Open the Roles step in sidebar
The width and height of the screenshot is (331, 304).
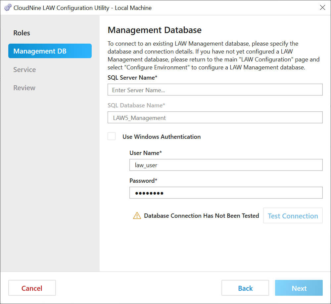click(22, 33)
